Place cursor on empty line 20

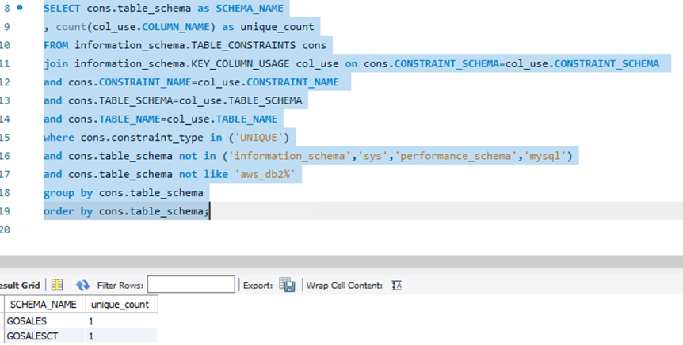[238, 229]
